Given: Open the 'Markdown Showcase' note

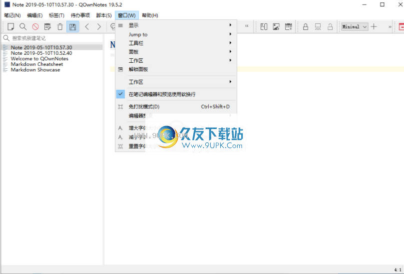Looking at the screenshot, I should (x=52, y=70).
